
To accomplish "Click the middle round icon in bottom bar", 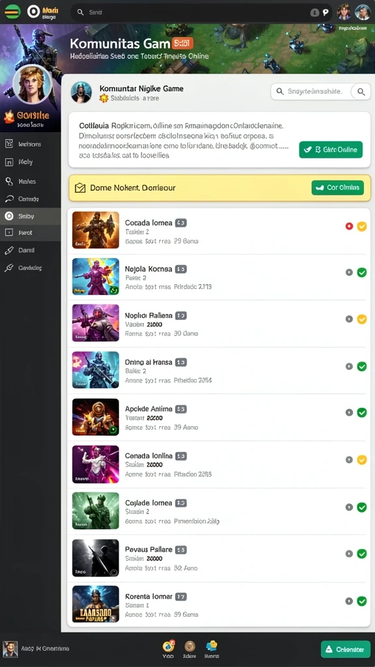I will coord(189,647).
